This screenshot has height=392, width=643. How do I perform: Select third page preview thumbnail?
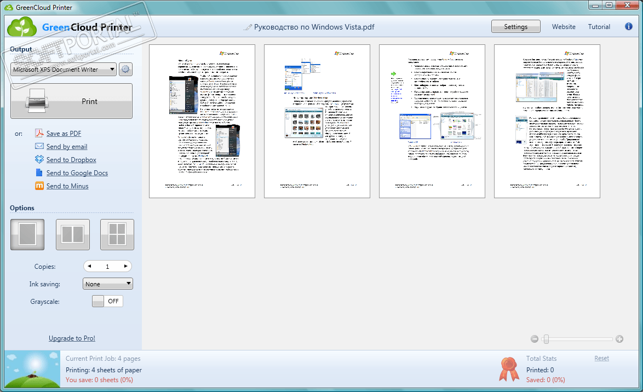(x=432, y=122)
